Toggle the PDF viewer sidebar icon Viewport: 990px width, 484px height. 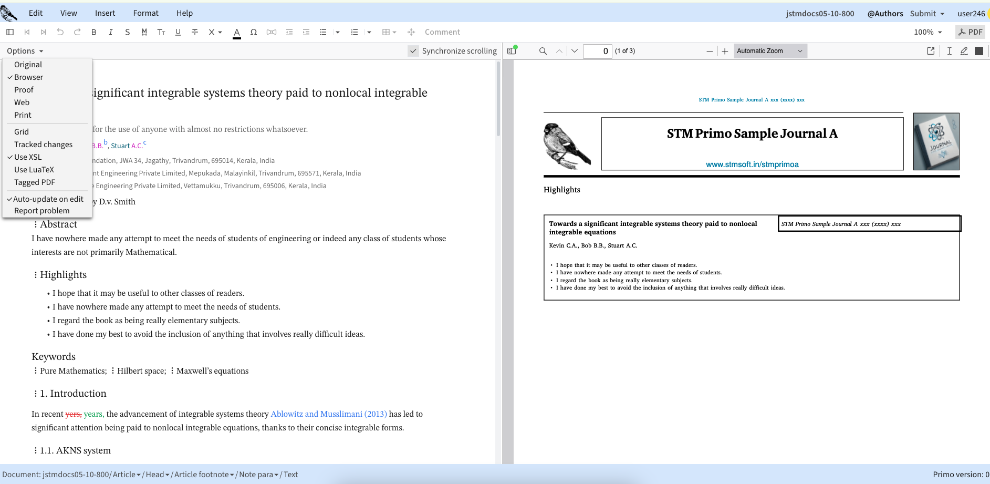pos(512,51)
